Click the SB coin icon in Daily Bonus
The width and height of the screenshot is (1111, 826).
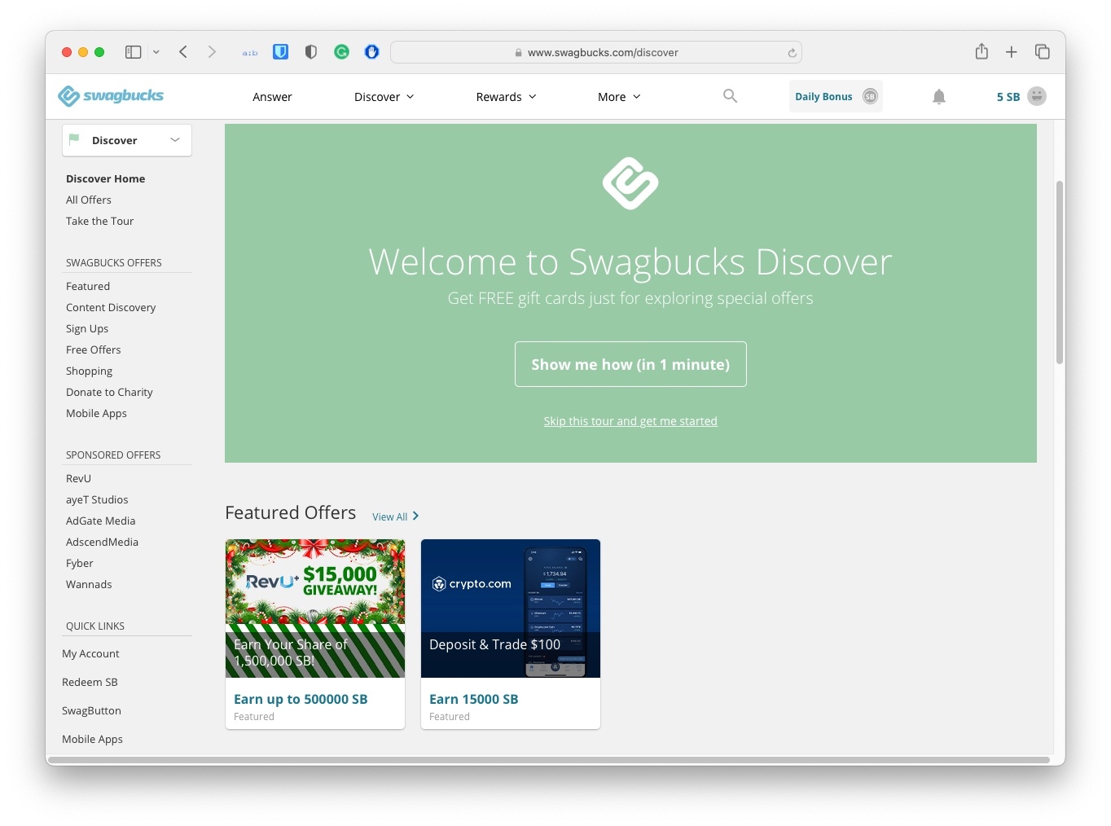point(870,96)
